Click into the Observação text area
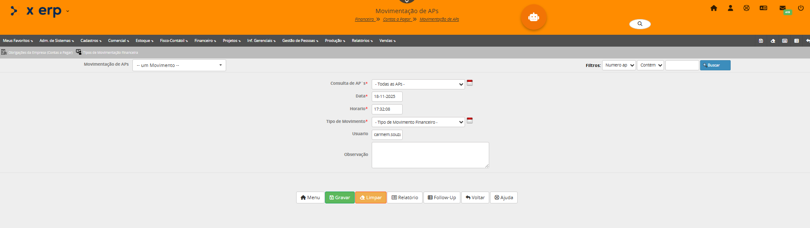 tap(430, 155)
